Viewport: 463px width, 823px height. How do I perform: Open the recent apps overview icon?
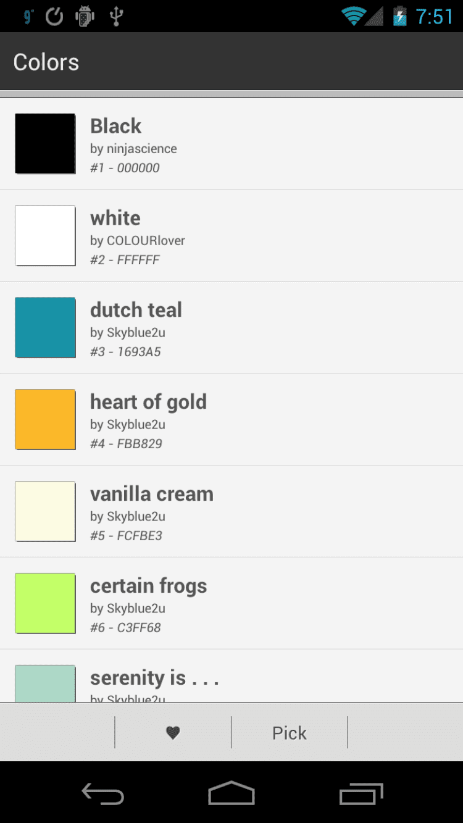(361, 793)
